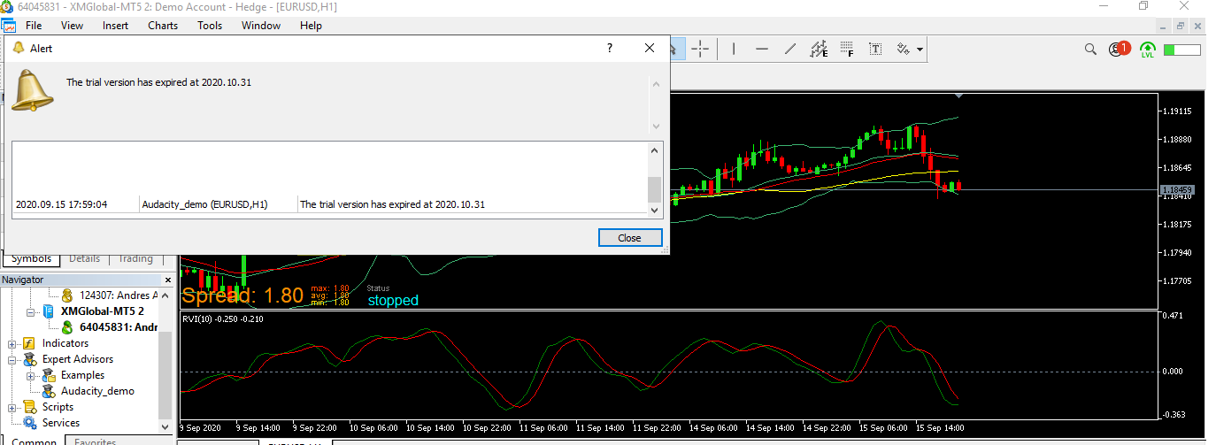
Task: Open the Charts menu
Action: click(163, 26)
